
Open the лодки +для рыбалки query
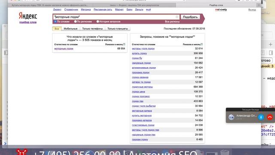coord(144,106)
